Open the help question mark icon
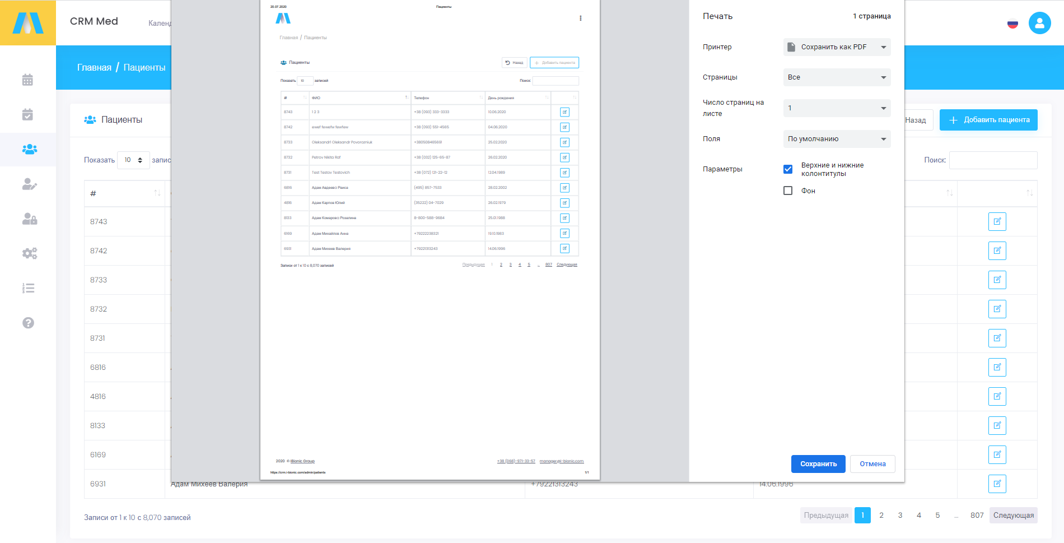Viewport: 1064px width, 543px height. pyautogui.click(x=28, y=323)
